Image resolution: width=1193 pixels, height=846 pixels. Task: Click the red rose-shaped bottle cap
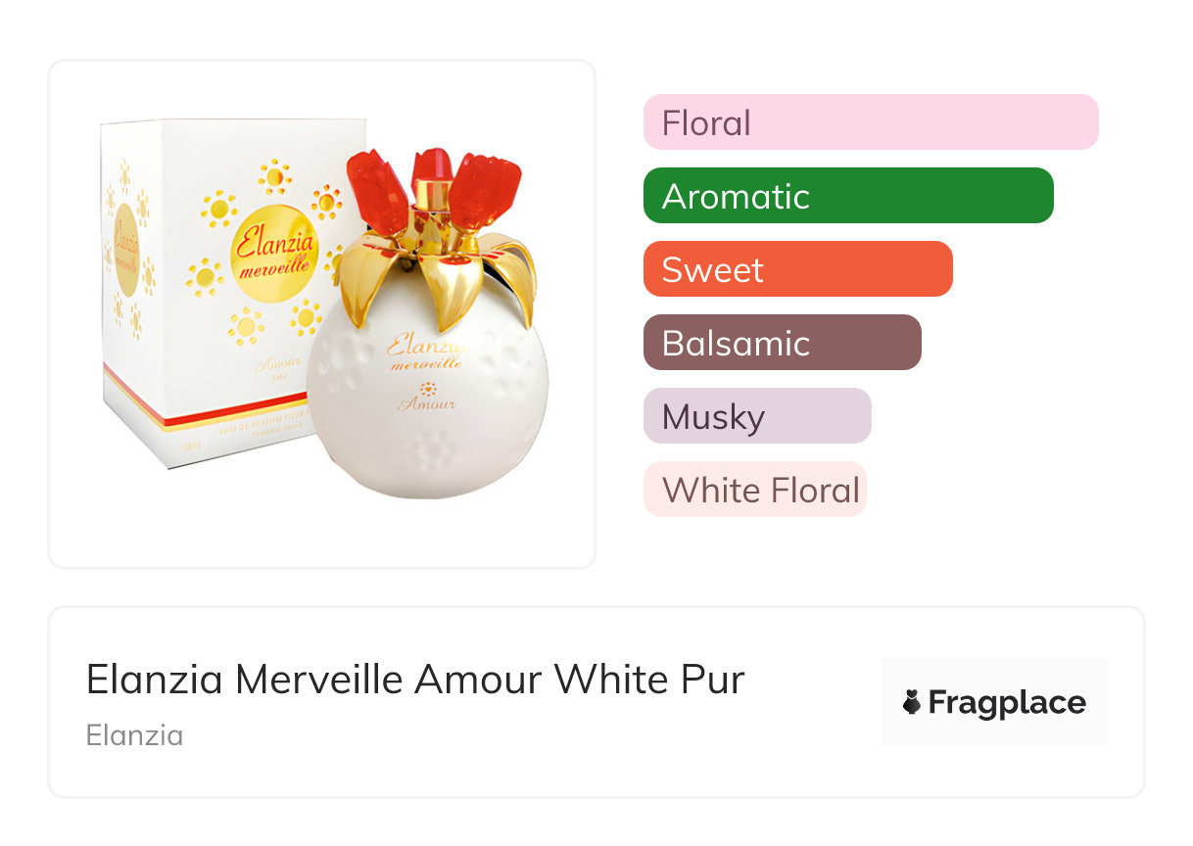coord(431,186)
